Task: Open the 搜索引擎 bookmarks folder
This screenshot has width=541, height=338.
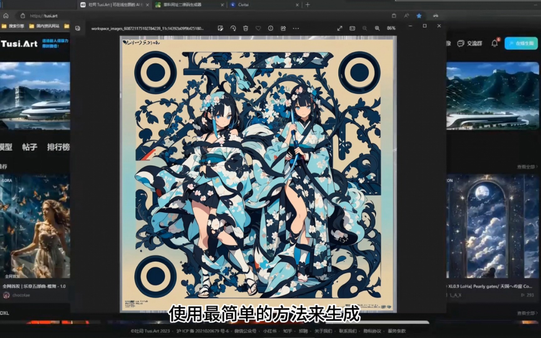Action: 13,26
